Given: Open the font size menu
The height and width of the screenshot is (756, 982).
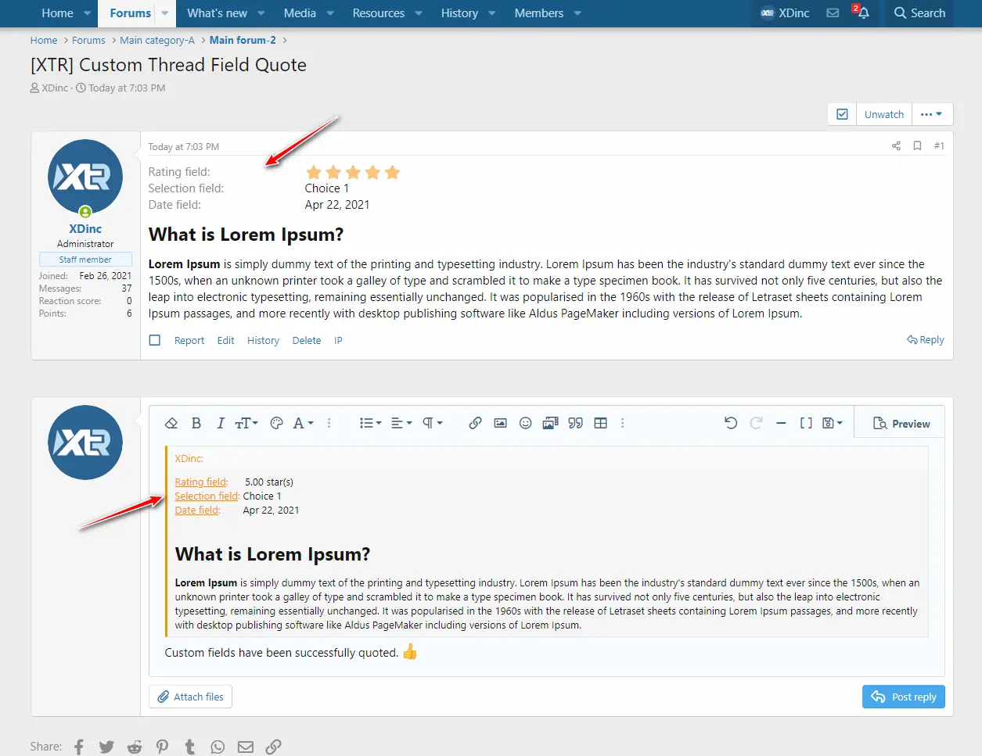Looking at the screenshot, I should pyautogui.click(x=246, y=423).
